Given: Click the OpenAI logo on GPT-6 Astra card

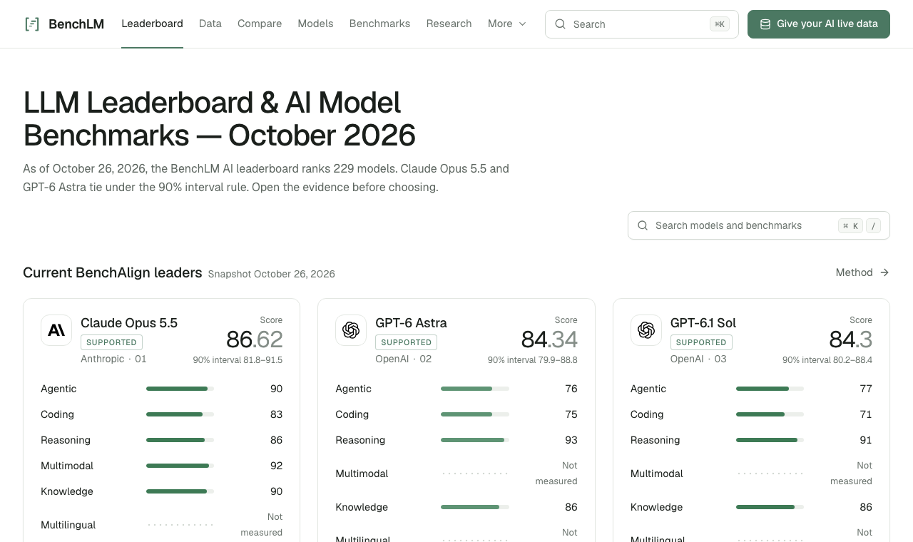Looking at the screenshot, I should [351, 330].
